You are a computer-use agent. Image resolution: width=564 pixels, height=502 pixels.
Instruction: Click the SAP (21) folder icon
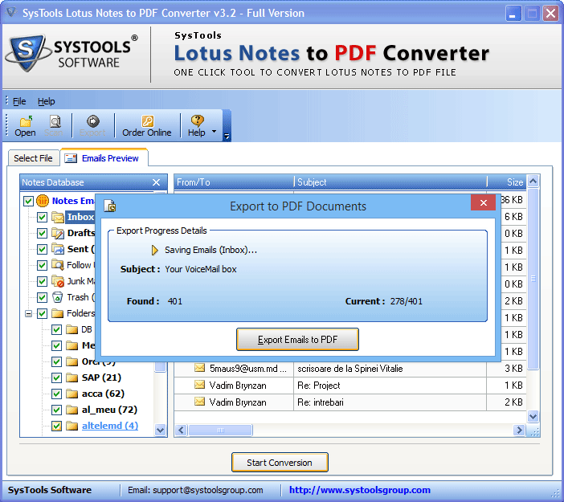(72, 378)
